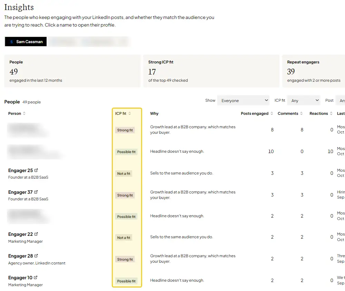Click the Insights page heading
The height and width of the screenshot is (291, 345).
point(19,7)
